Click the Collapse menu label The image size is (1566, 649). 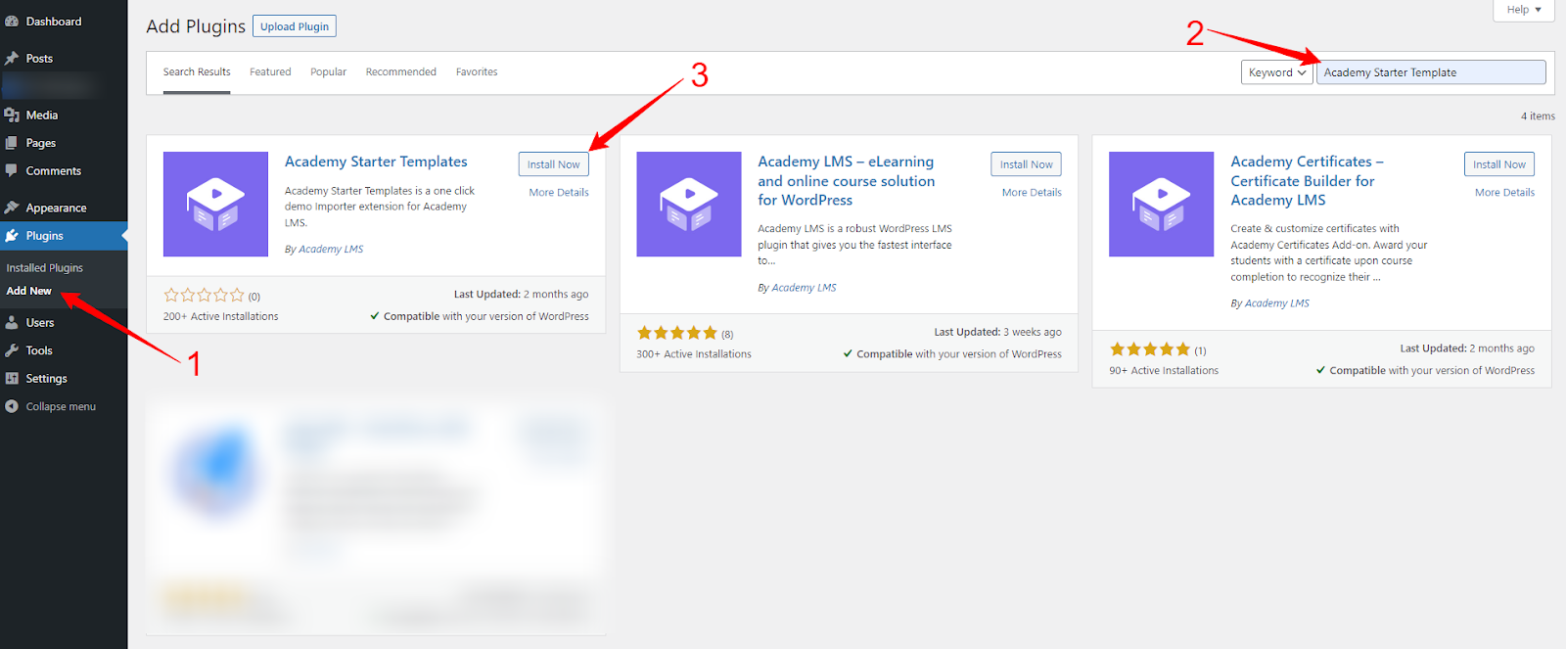61,407
